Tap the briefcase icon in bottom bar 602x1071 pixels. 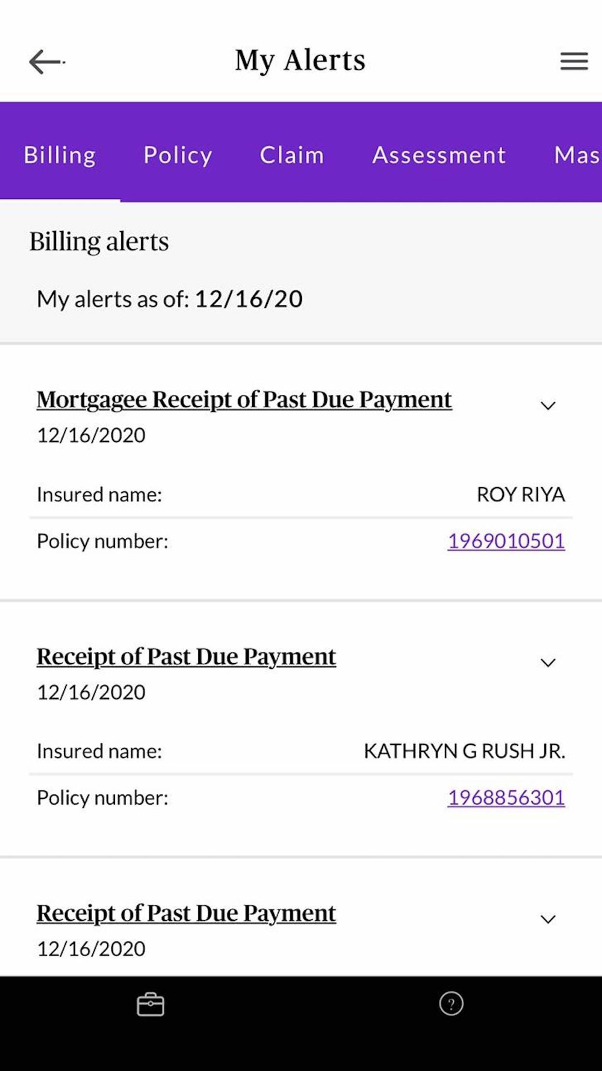150,1004
